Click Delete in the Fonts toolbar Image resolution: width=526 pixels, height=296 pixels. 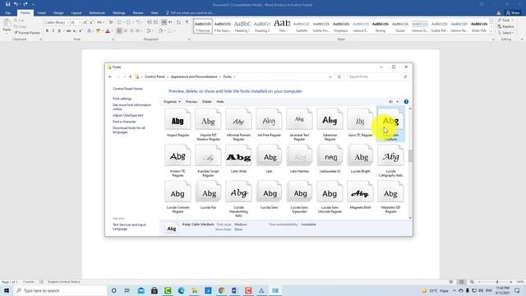[x=206, y=102]
